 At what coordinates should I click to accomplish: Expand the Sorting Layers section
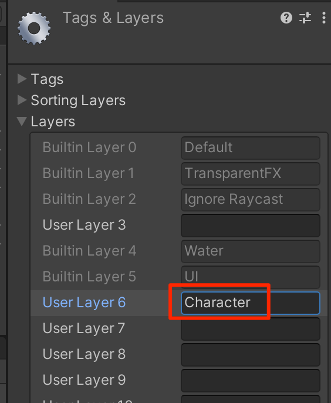tap(22, 100)
